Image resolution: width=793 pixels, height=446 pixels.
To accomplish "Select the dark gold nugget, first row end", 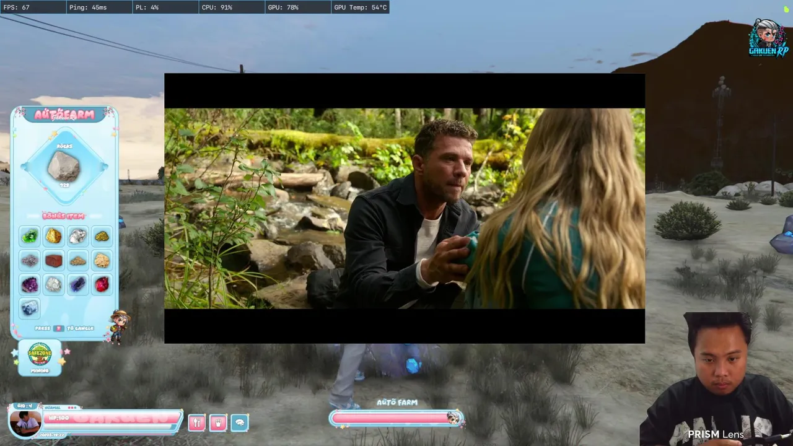I will [102, 236].
